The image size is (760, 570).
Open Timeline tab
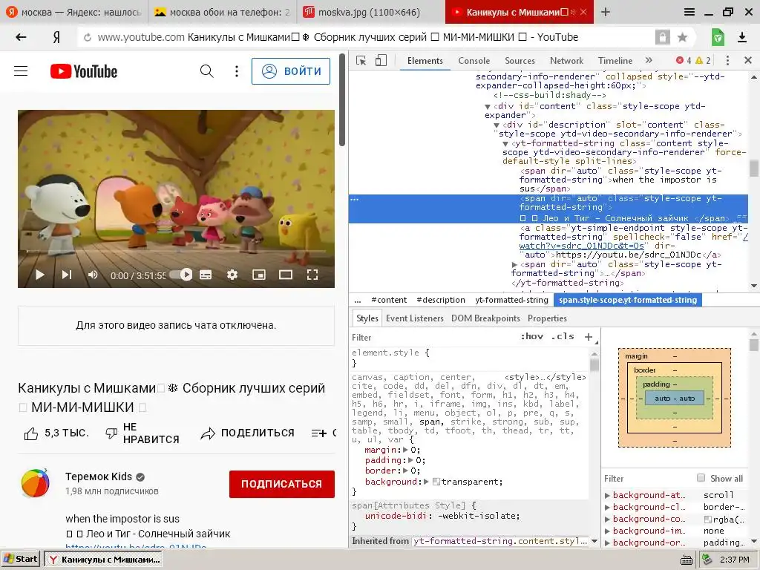click(x=615, y=61)
